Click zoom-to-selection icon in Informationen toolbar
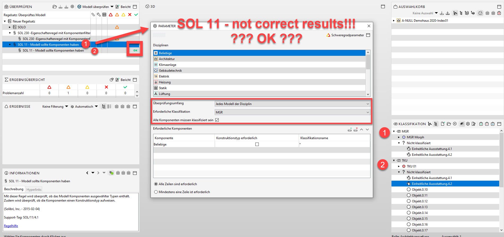 tap(111, 173)
